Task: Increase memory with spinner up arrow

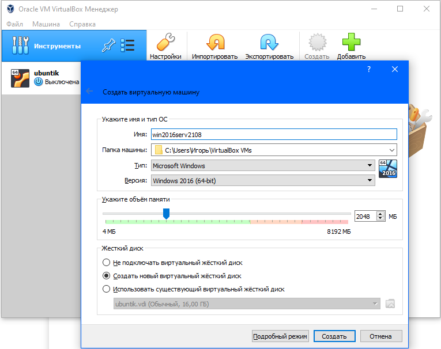Action: [380, 214]
